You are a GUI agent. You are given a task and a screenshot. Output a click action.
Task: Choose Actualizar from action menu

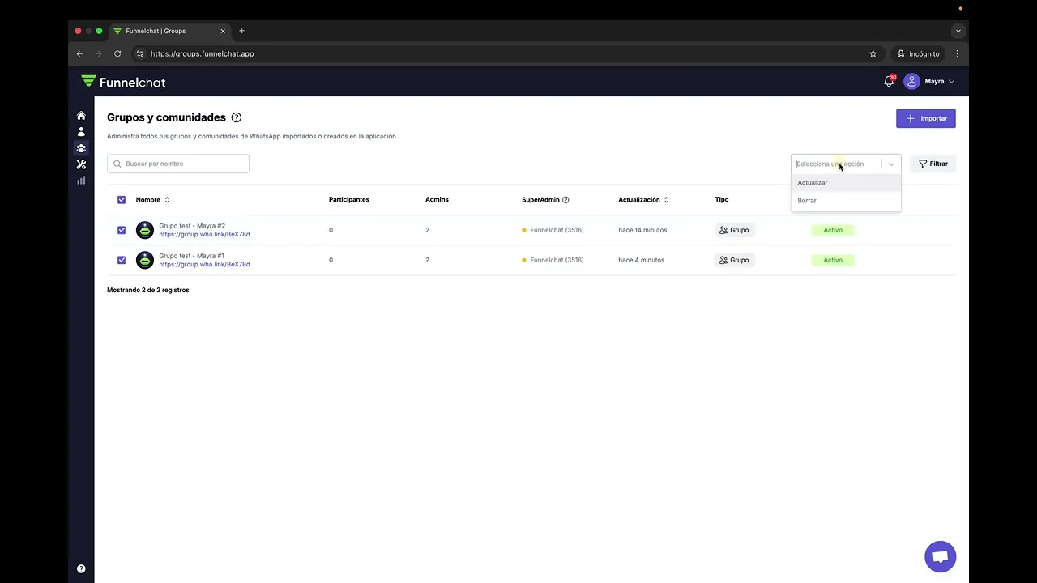(x=846, y=182)
